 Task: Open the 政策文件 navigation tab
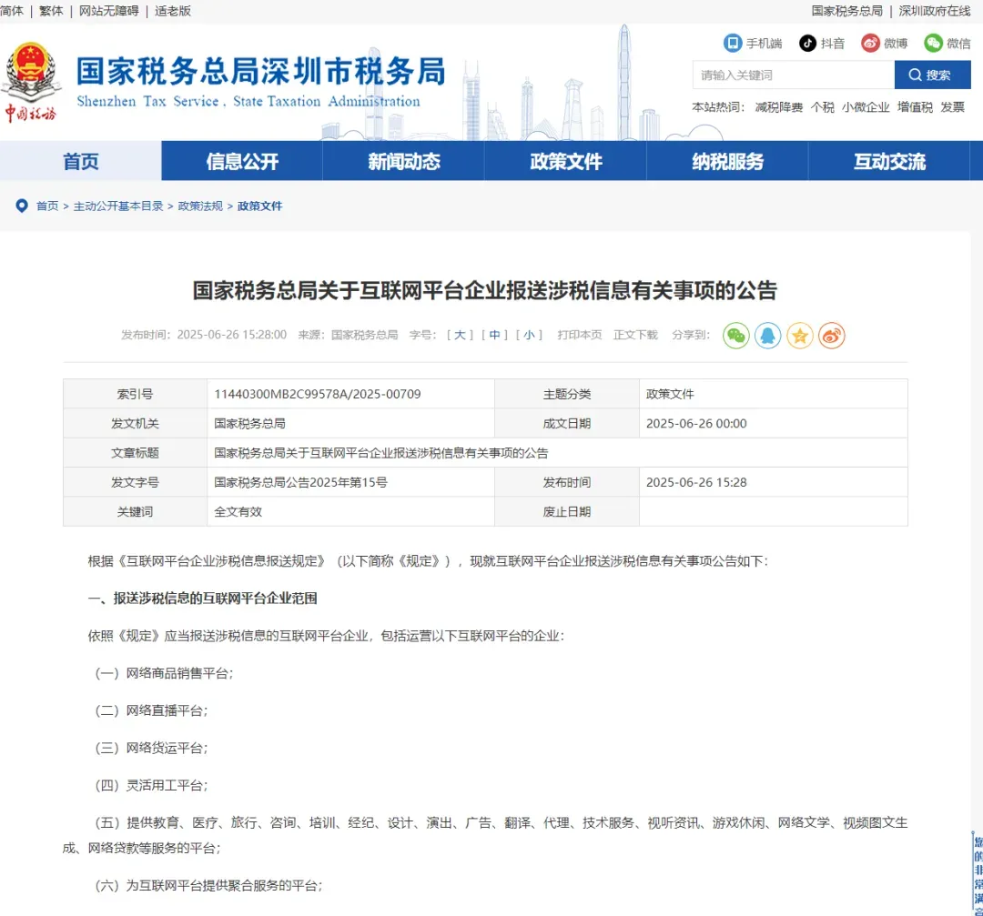[565, 161]
